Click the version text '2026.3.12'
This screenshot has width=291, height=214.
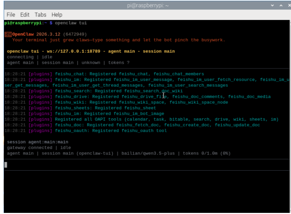[x=48, y=34]
